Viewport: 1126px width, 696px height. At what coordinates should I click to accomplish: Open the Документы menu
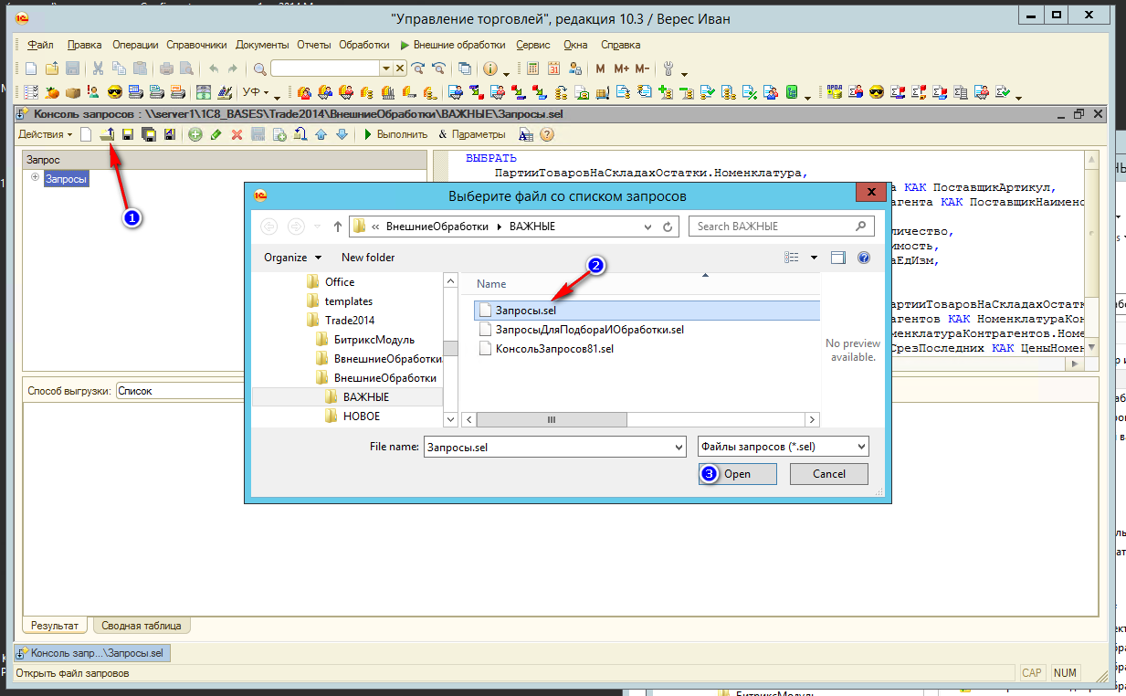point(262,45)
